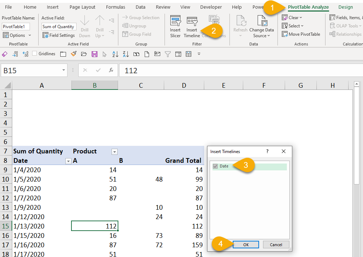Image resolution: width=363 pixels, height=257 pixels.
Task: Open the Design tab
Action: 346,7
